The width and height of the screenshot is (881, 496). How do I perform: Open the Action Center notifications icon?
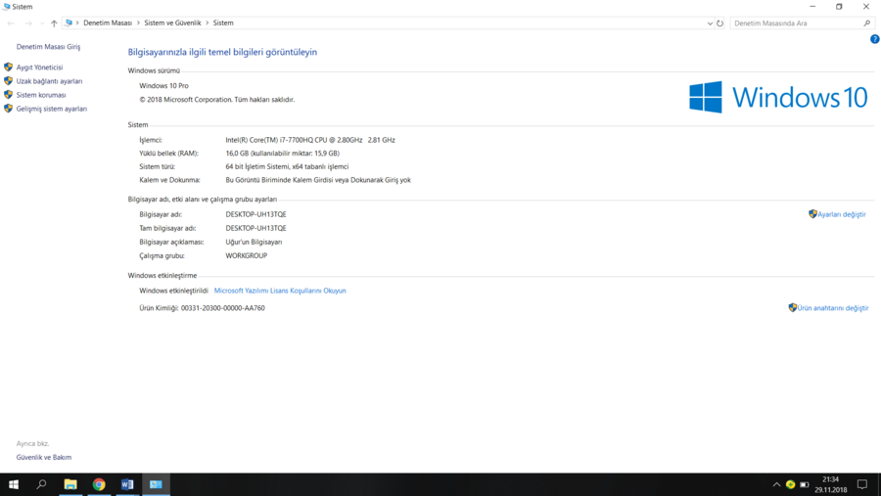pos(862,484)
